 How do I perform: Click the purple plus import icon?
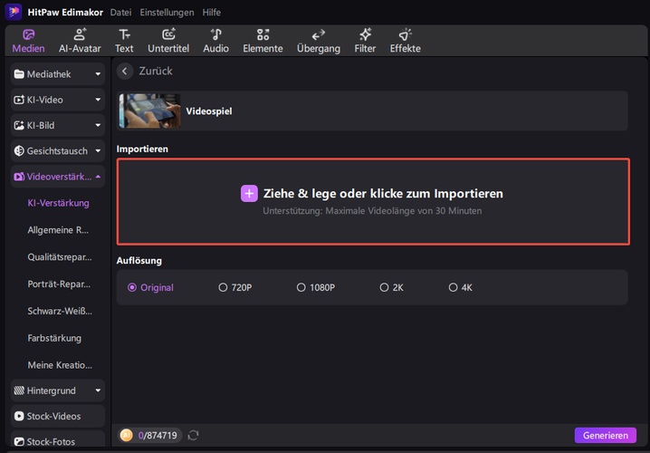tap(249, 193)
